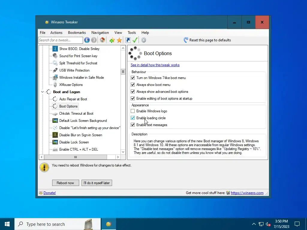This screenshot has height=230, width=307.
Task: Click the Windows Installer in Safe Mode icon
Action: [x=55, y=78]
